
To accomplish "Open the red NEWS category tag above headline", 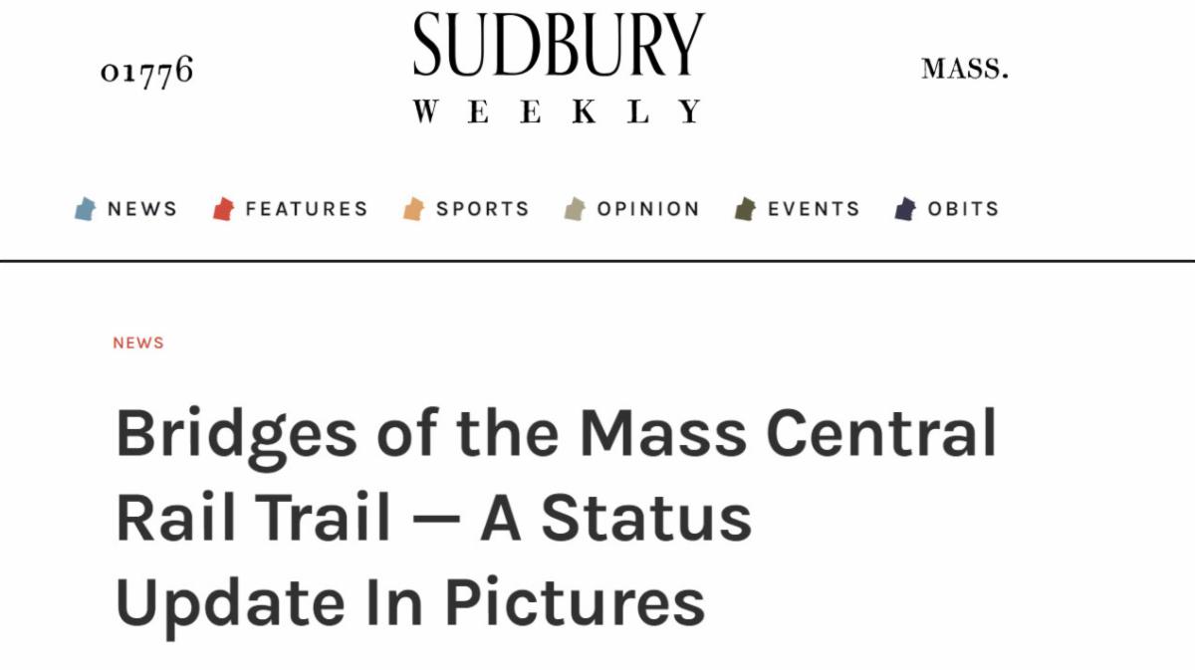I will point(137,342).
